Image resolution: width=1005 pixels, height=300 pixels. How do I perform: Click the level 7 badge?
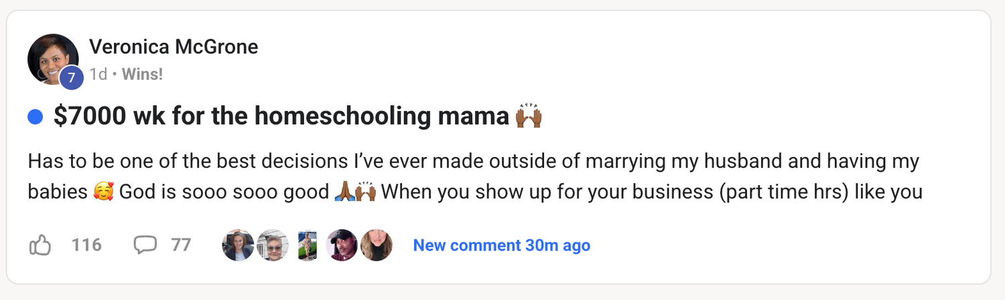(71, 78)
